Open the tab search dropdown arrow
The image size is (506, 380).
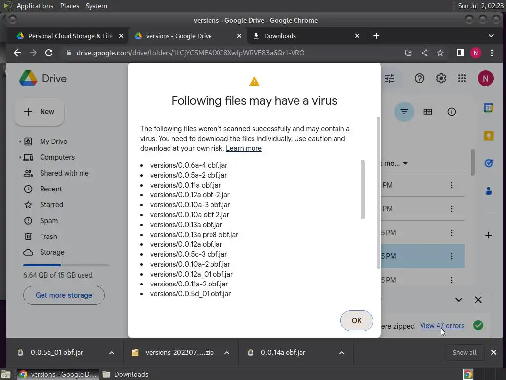pyautogui.click(x=491, y=36)
